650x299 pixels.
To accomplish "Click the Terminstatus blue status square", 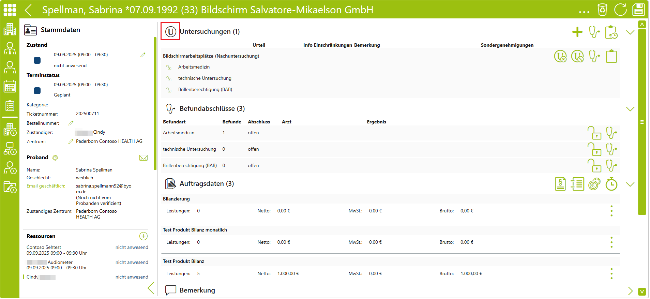I will (37, 91).
